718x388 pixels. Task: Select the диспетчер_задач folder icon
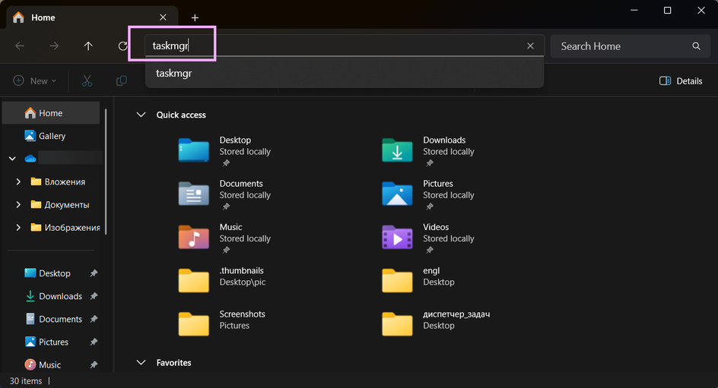pos(397,323)
